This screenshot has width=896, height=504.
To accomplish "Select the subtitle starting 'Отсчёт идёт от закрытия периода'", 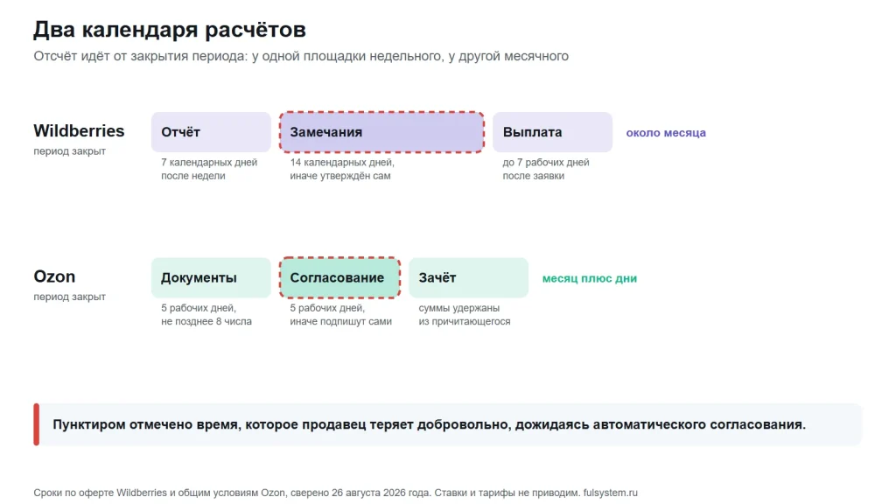I will [301, 56].
